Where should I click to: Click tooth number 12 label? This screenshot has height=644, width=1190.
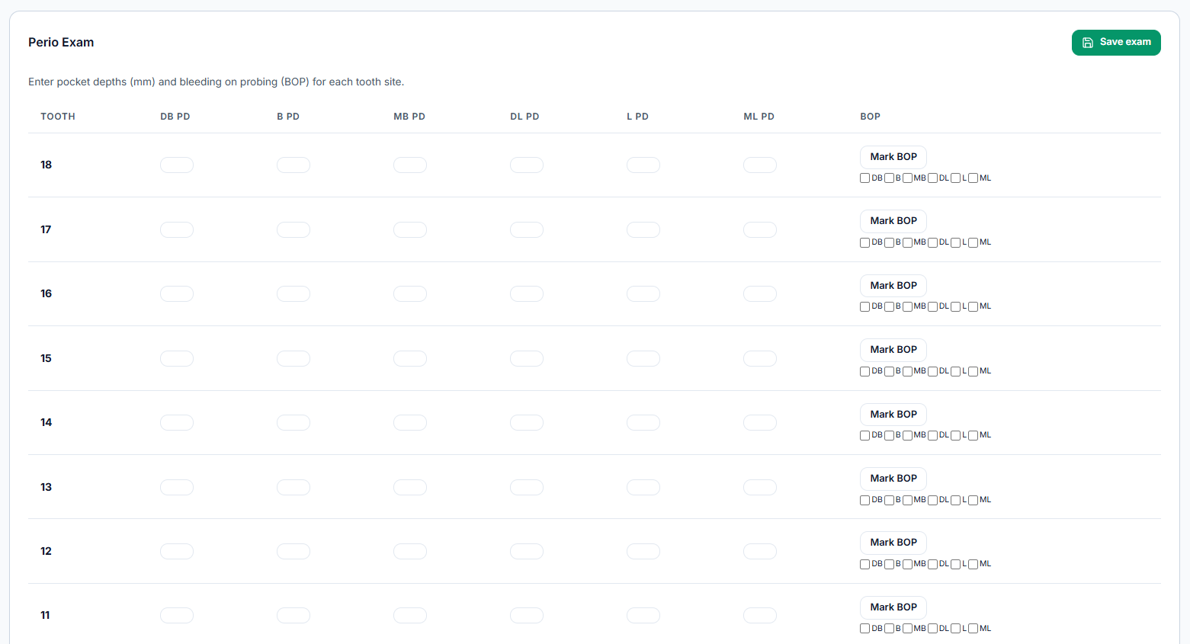[47, 551]
